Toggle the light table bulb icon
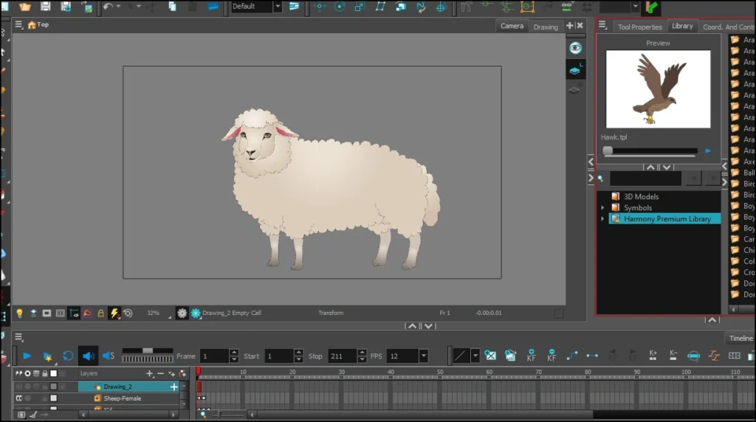 point(19,313)
